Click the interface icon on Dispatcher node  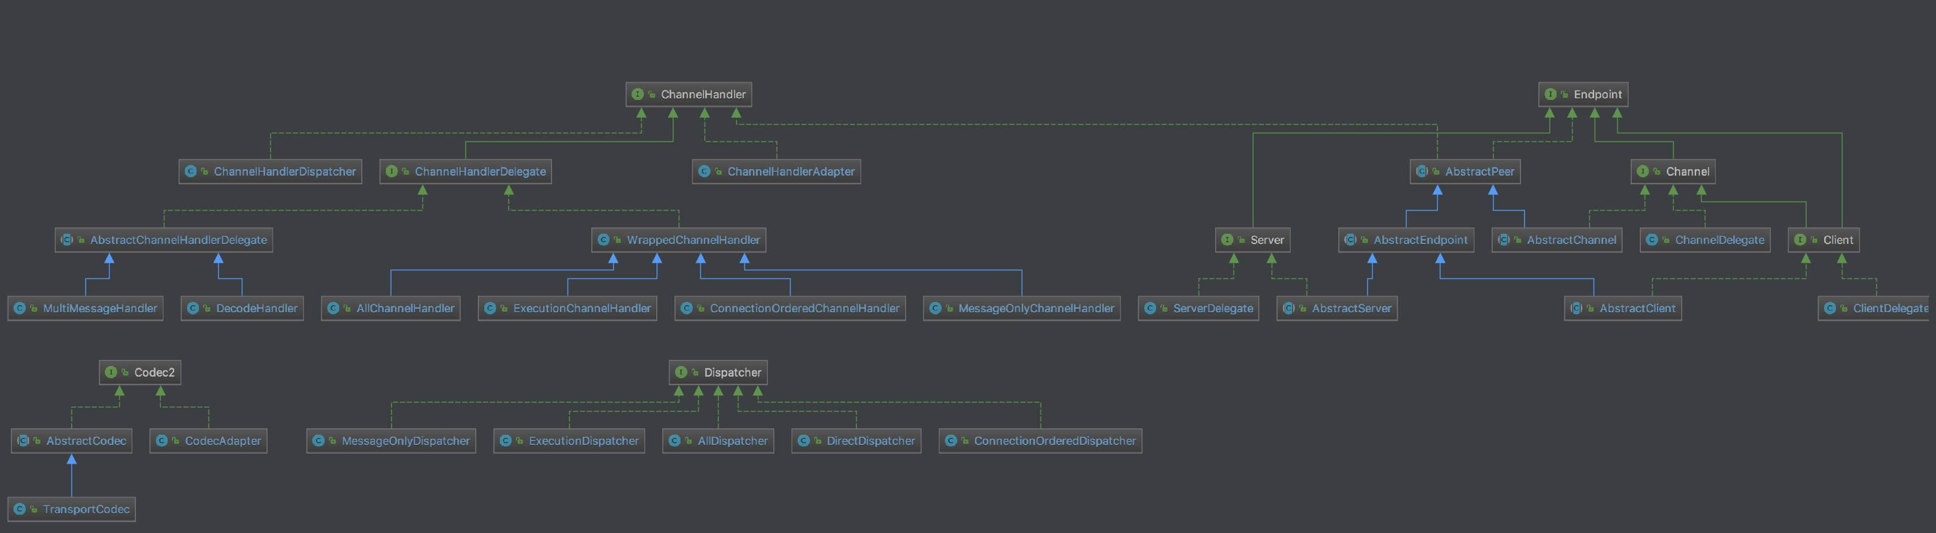[x=681, y=372]
